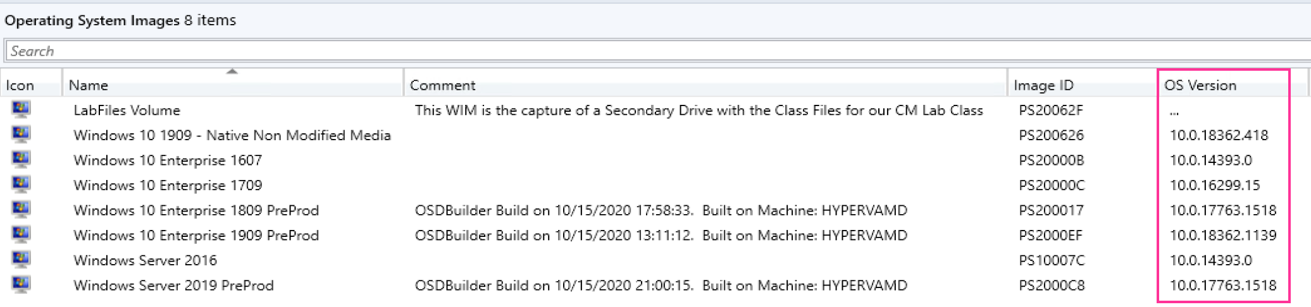Viewport: 1311px width, 307px height.
Task: Select Windows Server 2016 image entry
Action: click(x=145, y=260)
